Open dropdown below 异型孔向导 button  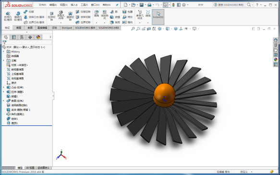pos(61,23)
